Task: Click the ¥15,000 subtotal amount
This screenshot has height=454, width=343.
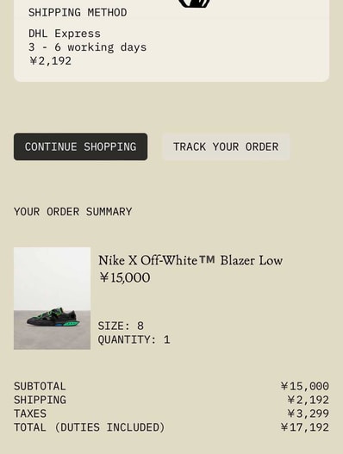Action: [305, 386]
